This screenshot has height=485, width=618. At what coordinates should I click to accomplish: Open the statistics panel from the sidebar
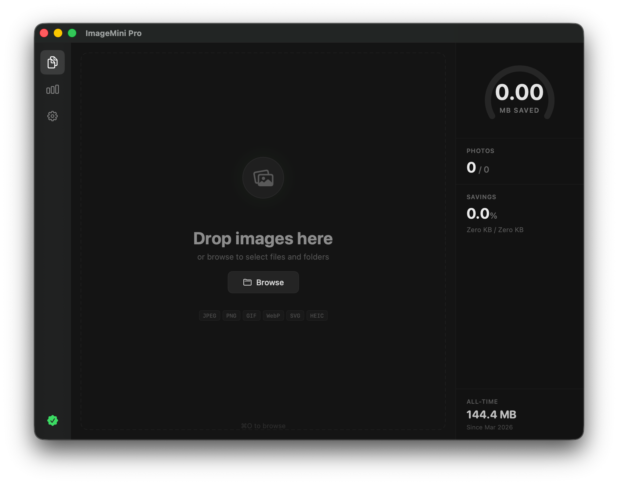pyautogui.click(x=53, y=89)
